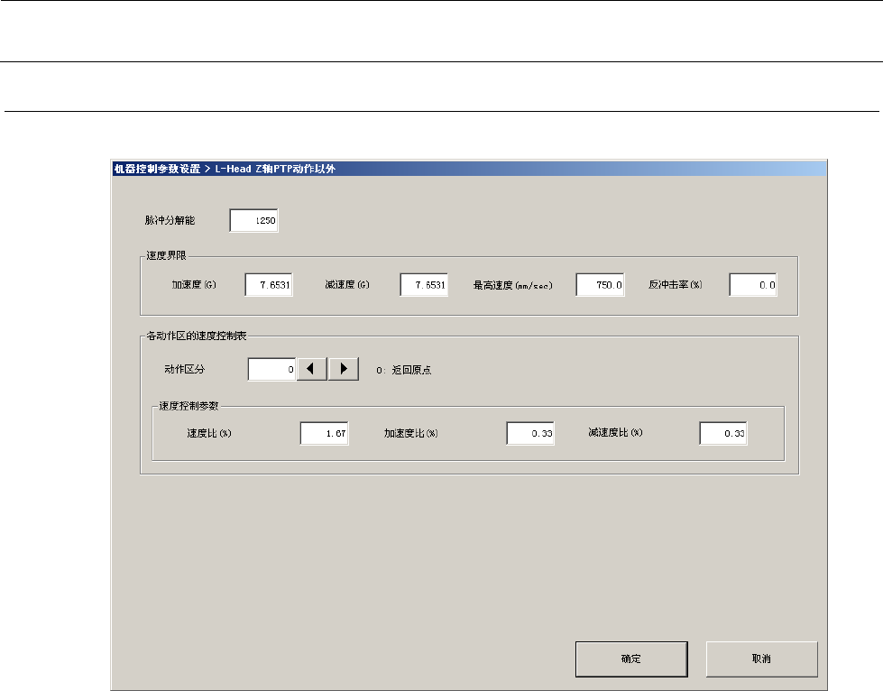Screen dimensions: 883x691
Task: Click the 减速度比(%) input field
Action: 723,433
